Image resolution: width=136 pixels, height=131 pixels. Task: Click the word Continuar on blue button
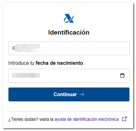point(65,94)
